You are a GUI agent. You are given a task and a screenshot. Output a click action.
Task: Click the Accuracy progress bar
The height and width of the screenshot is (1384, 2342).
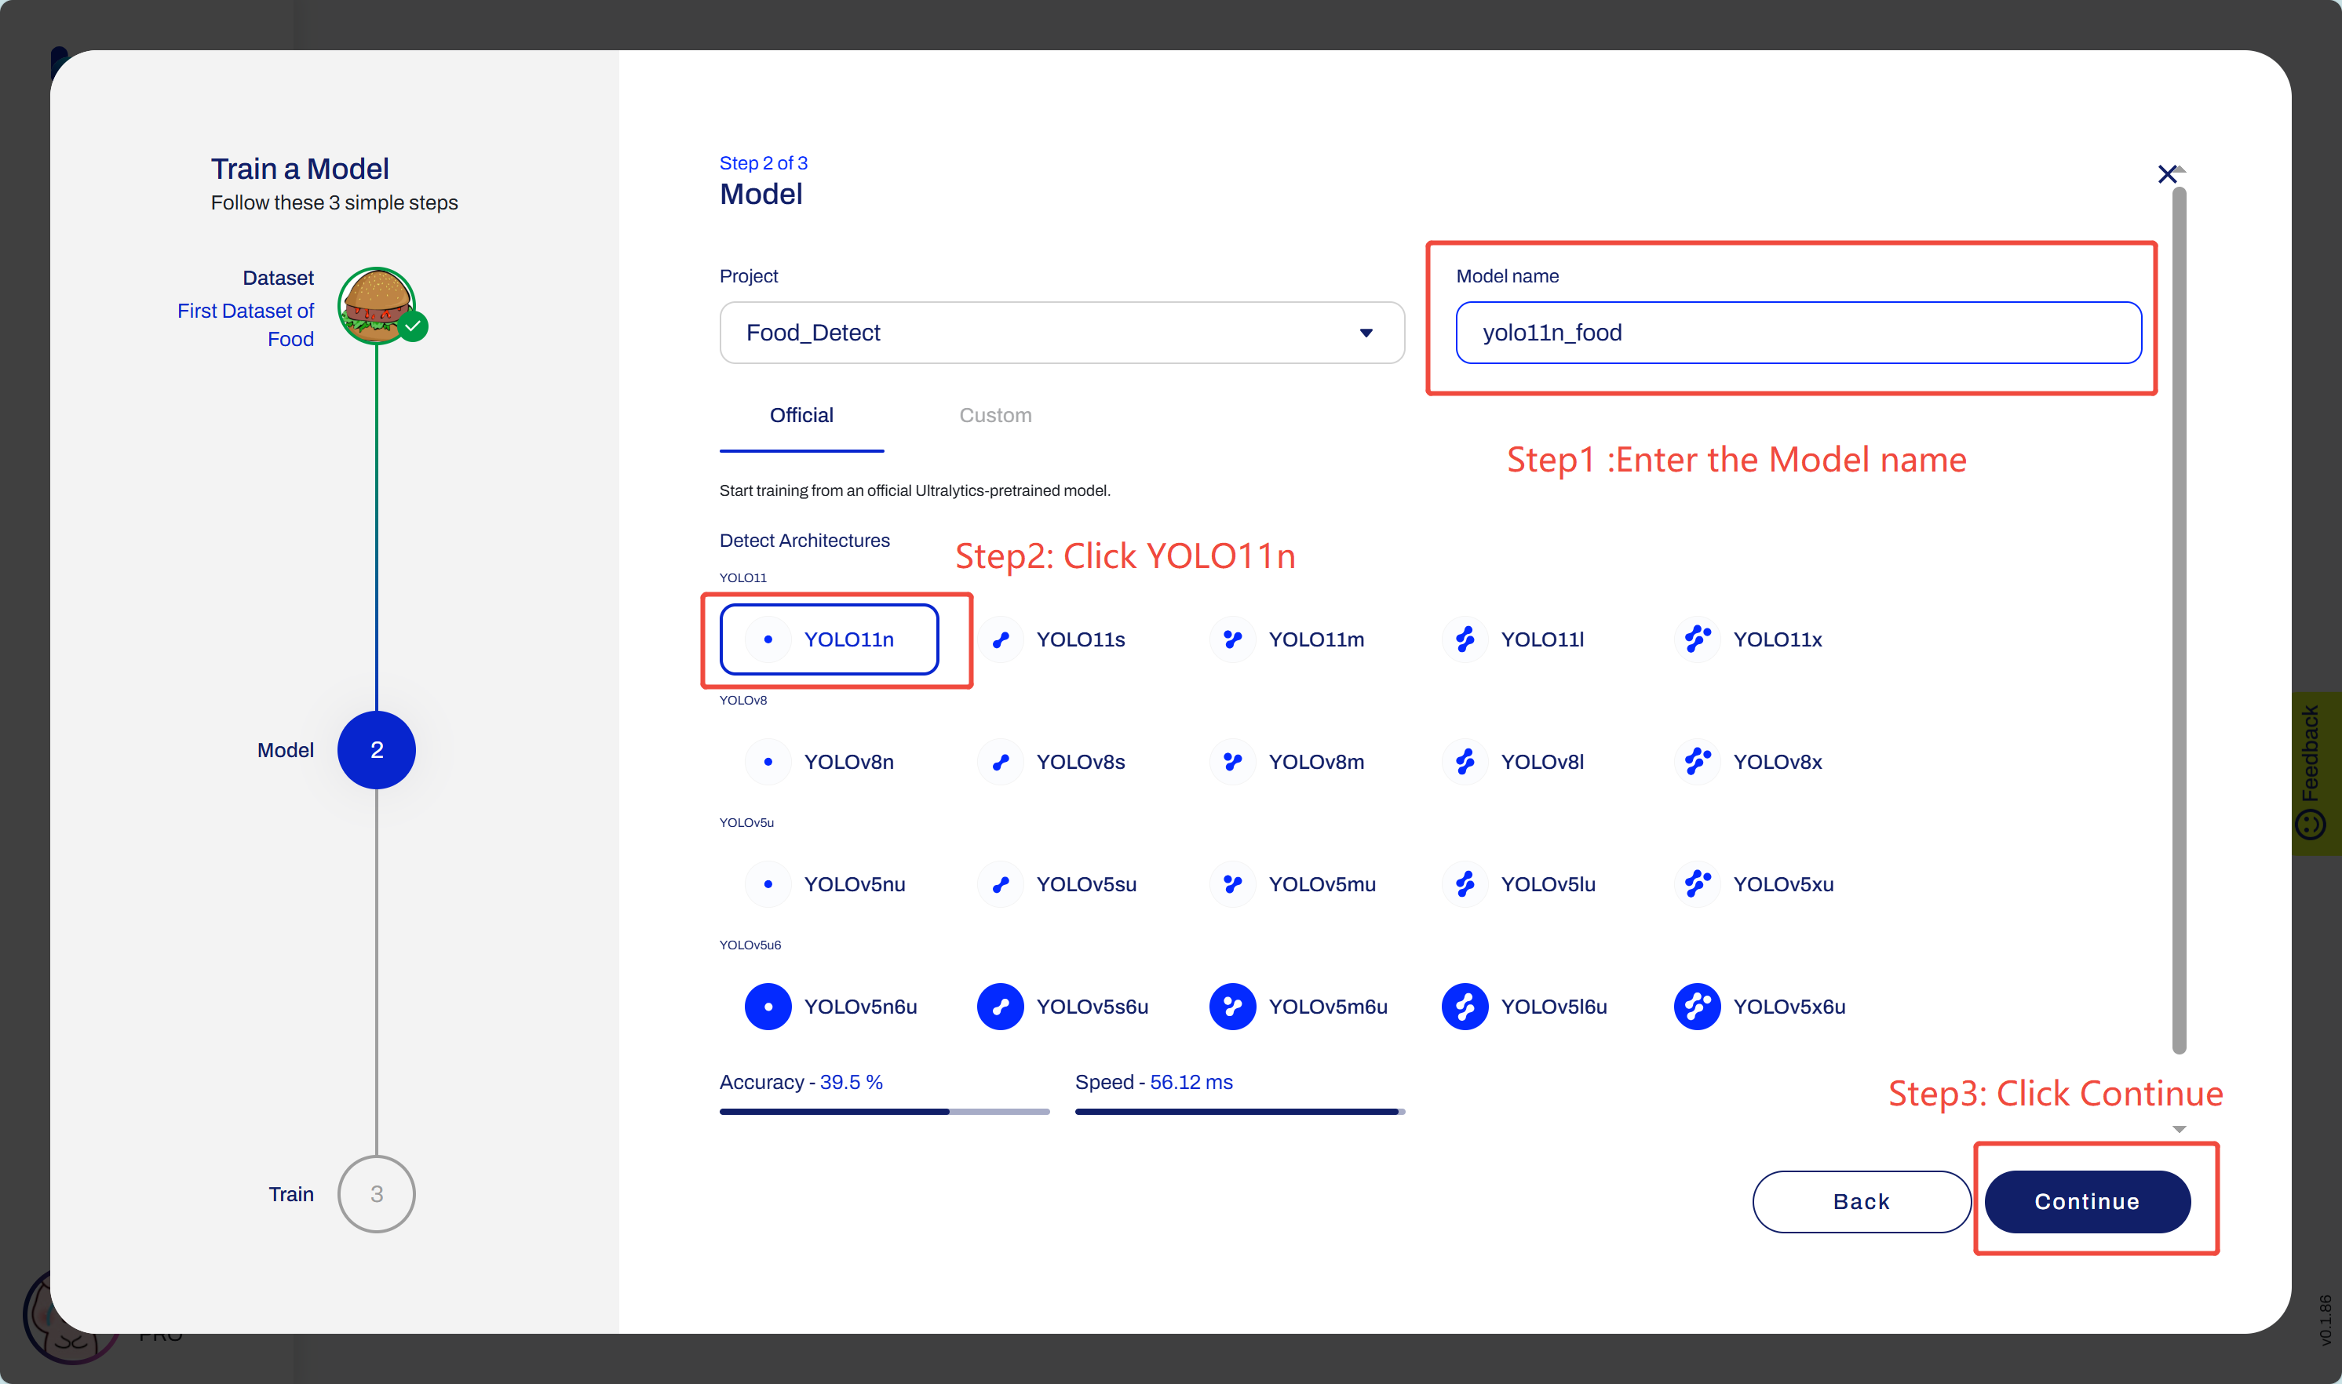pos(883,1112)
